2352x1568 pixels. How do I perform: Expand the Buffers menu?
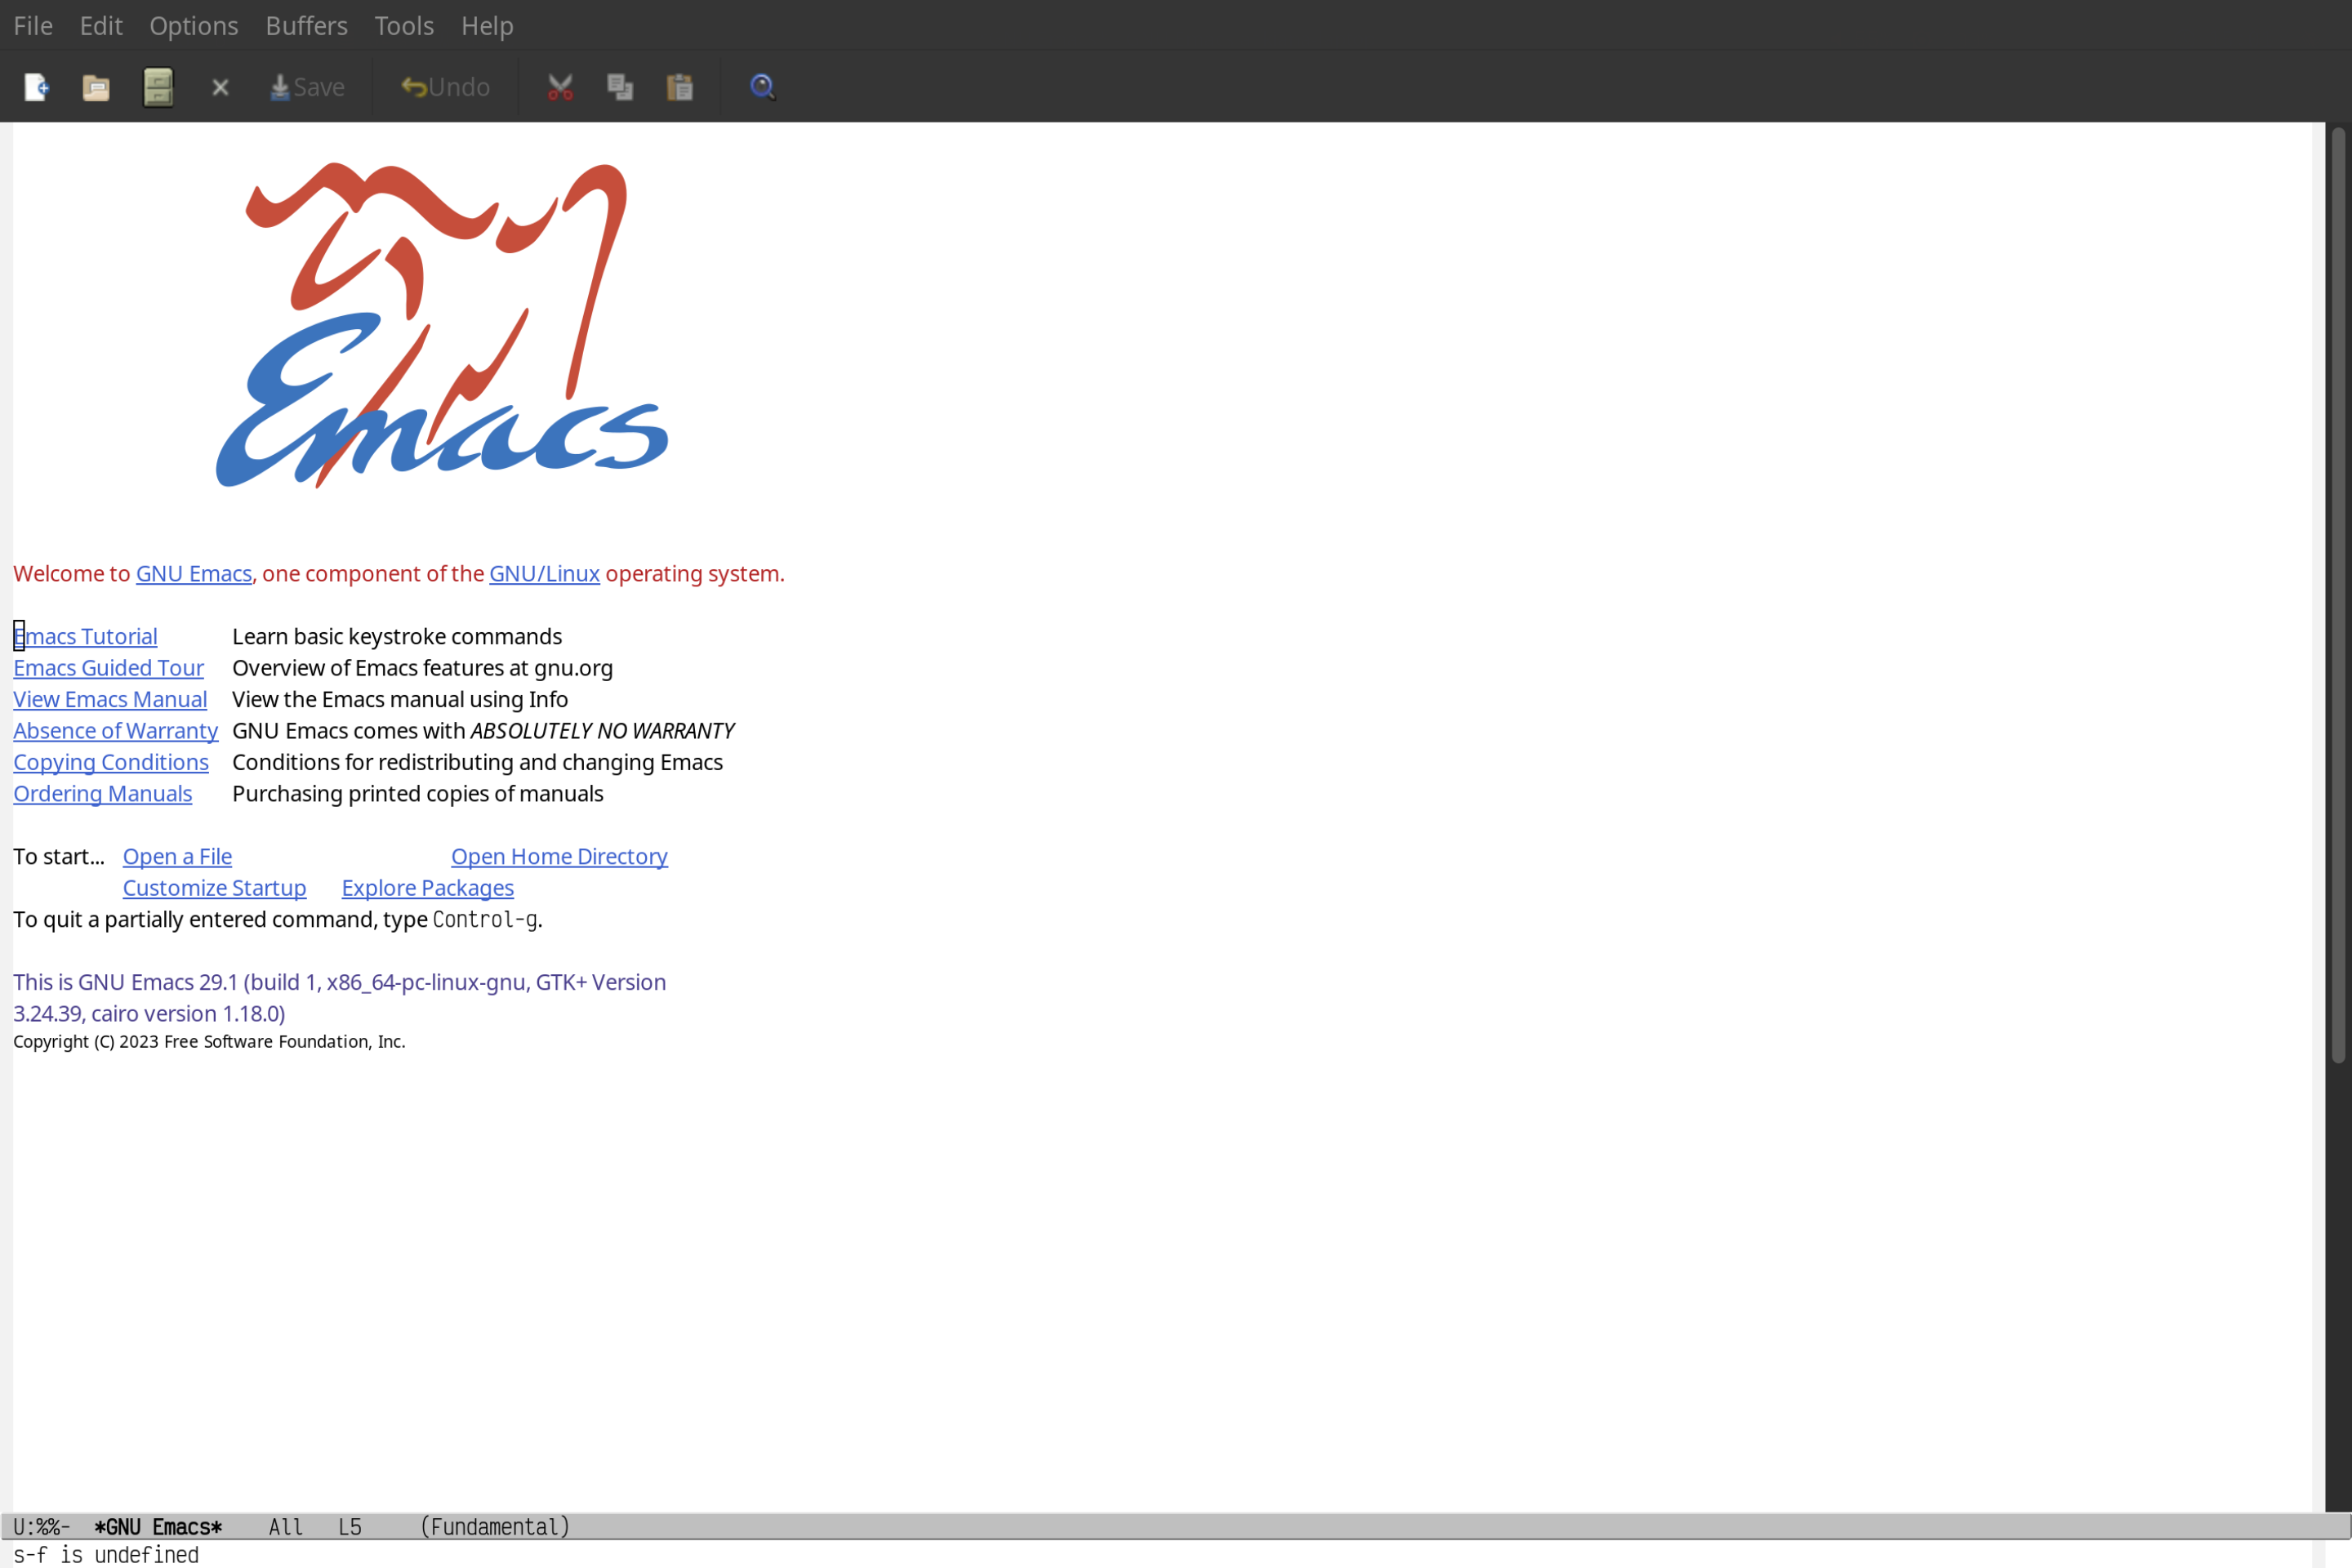pos(306,24)
